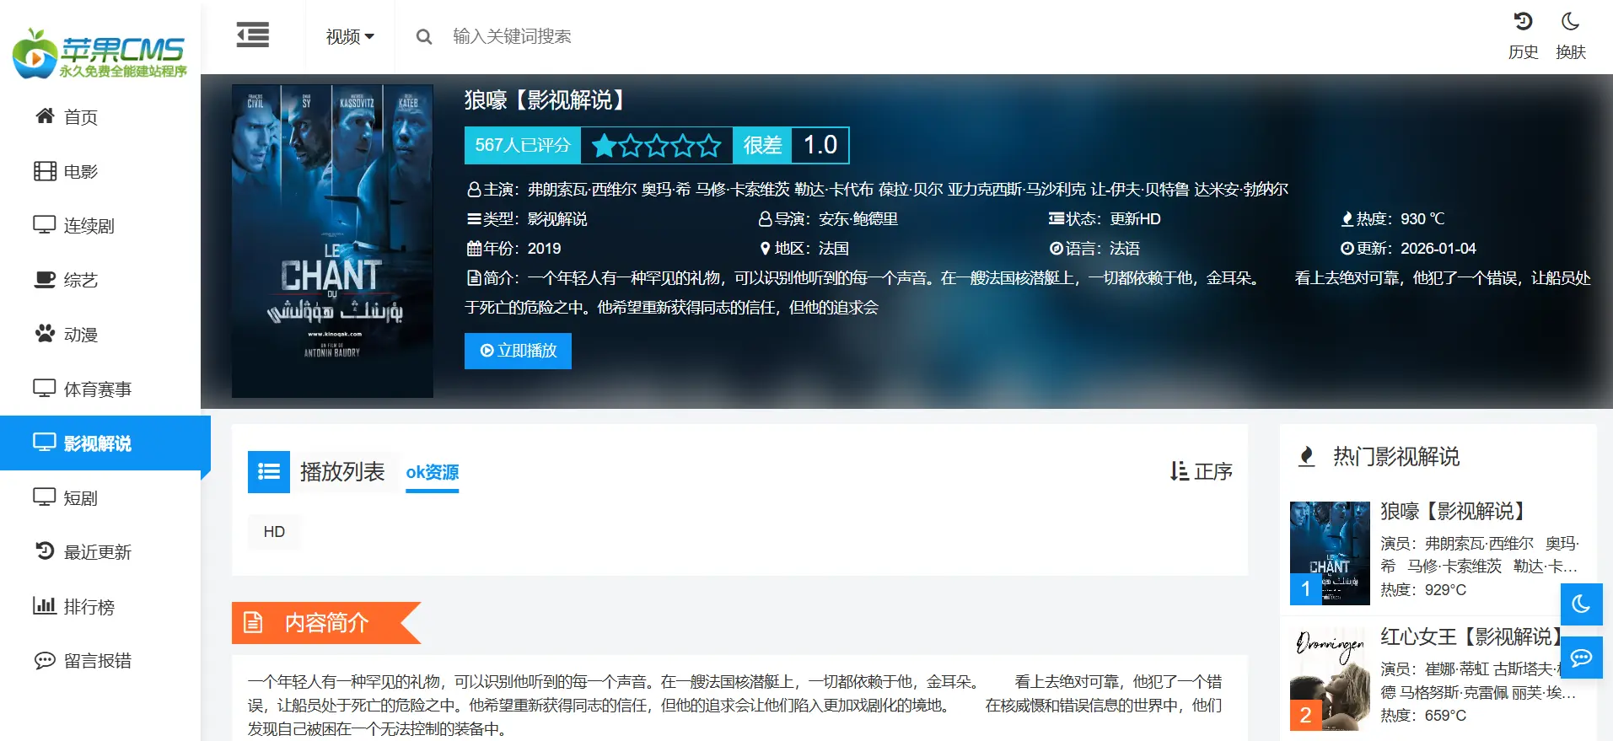Click the 短剧 monitor icon

coord(45,497)
